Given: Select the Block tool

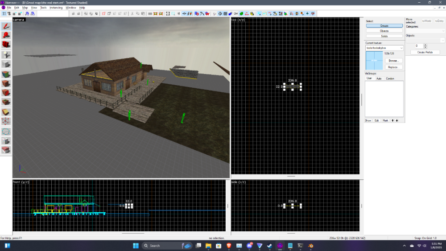Looking at the screenshot, I should [6, 64].
